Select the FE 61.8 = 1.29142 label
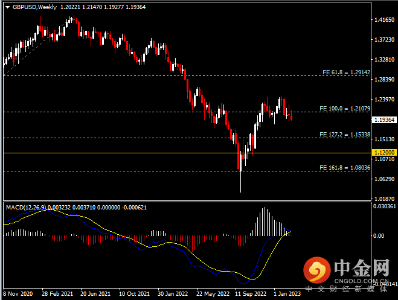 click(x=345, y=72)
